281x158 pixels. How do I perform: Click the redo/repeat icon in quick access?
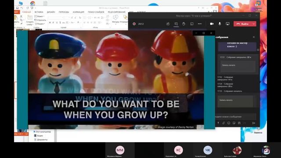click(27, 8)
